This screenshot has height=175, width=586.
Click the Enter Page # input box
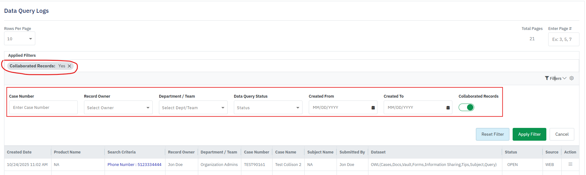[564, 39]
